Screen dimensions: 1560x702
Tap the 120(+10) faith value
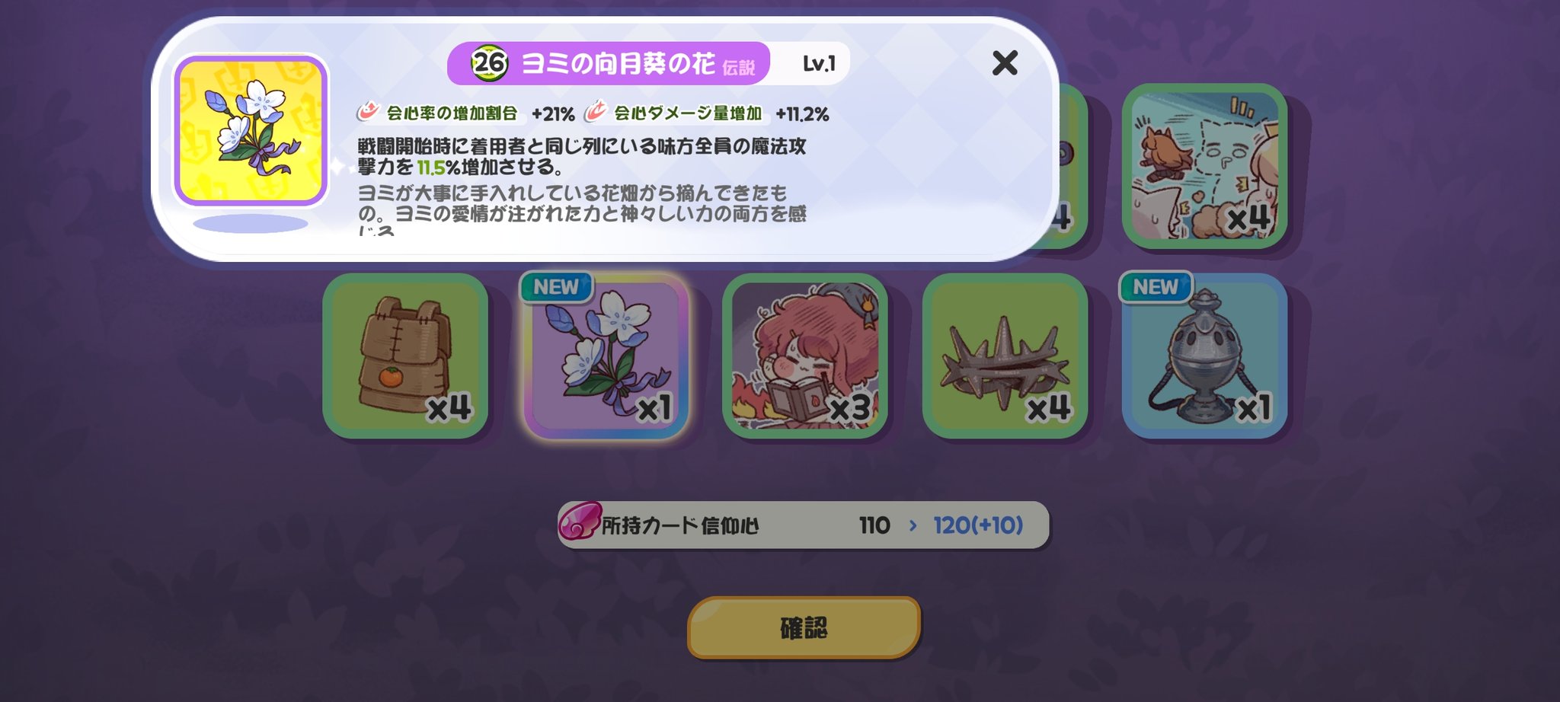(978, 525)
